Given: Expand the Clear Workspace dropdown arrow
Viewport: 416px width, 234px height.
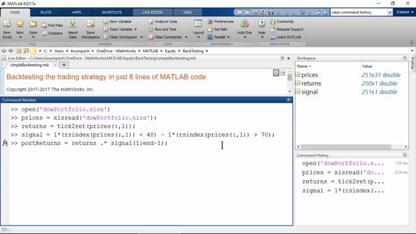Looking at the screenshot, I should [x=142, y=37].
